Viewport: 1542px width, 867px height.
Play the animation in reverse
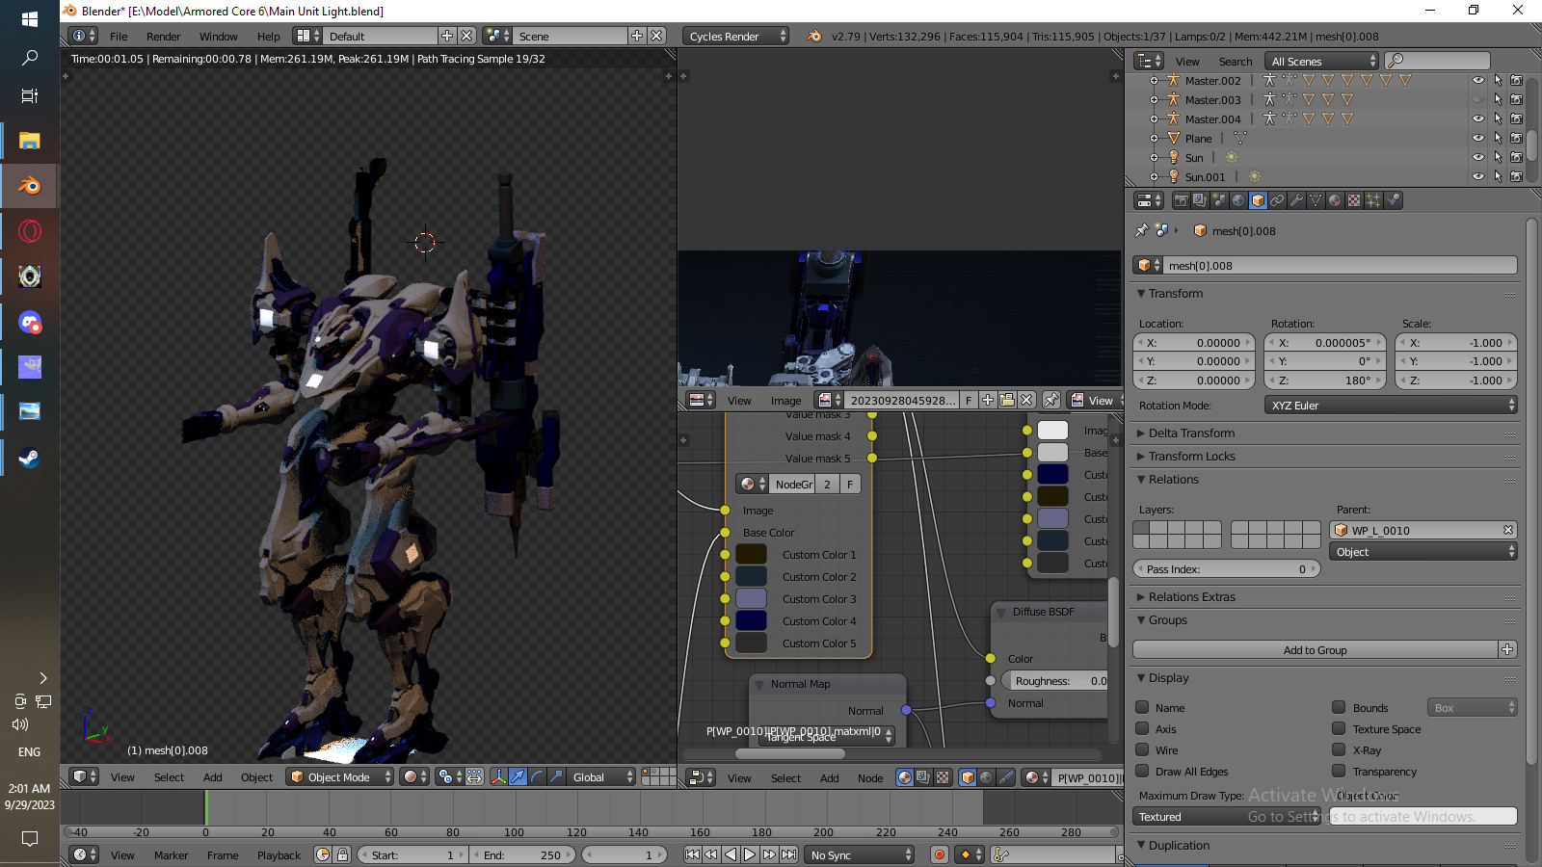point(731,854)
